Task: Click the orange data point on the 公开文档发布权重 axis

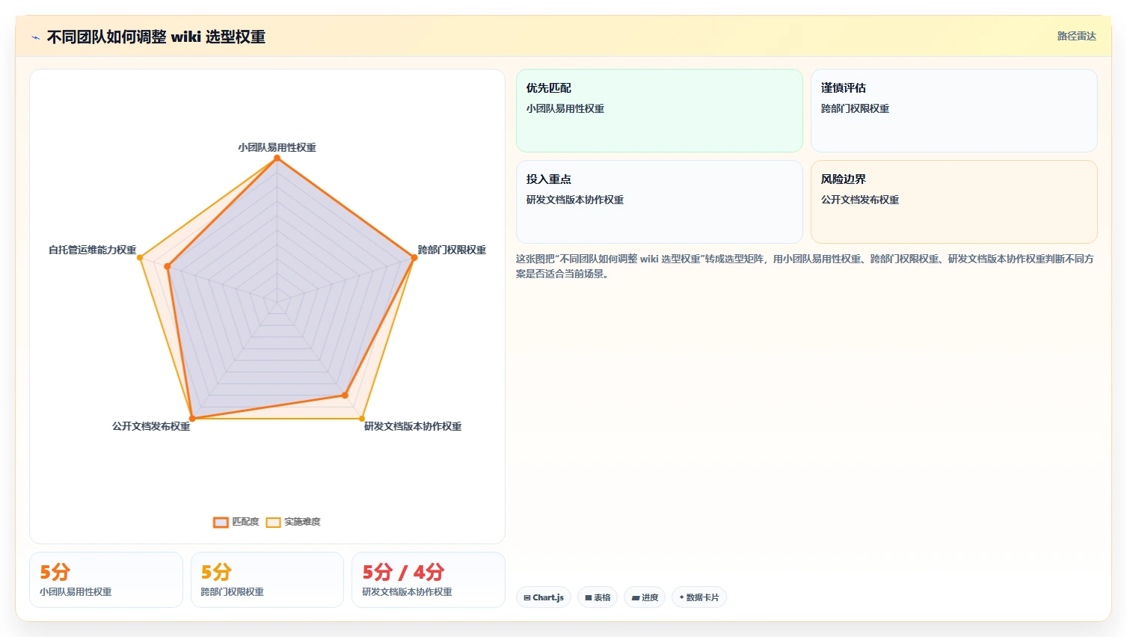Action: tap(192, 419)
